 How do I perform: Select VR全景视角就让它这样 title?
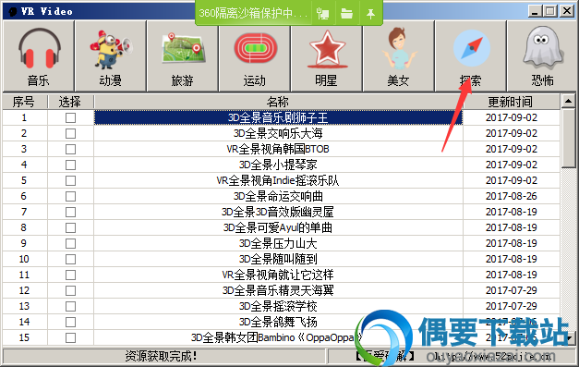click(278, 275)
